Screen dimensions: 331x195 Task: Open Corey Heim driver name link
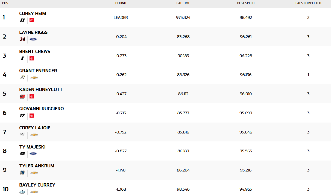[33, 13]
